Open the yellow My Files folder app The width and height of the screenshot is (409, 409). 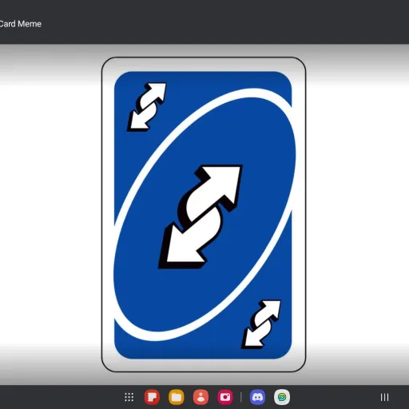[177, 397]
